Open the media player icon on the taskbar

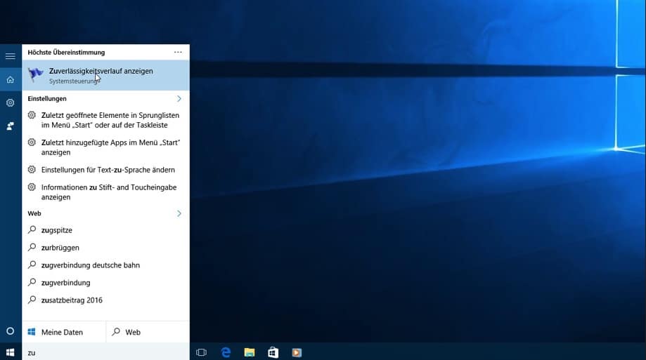pos(297,352)
